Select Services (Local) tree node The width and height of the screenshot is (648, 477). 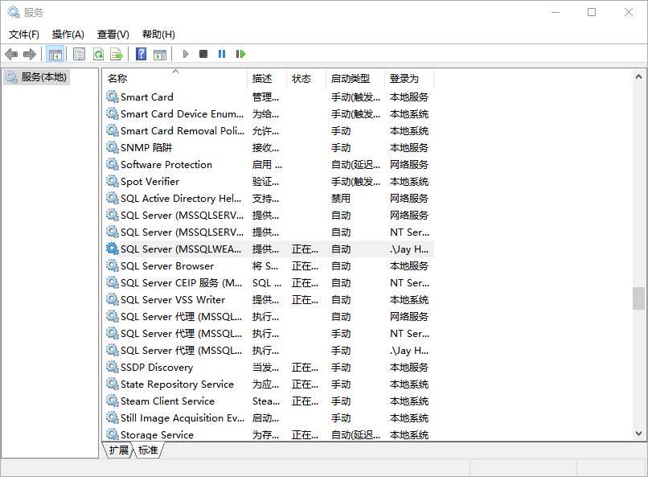(x=36, y=77)
